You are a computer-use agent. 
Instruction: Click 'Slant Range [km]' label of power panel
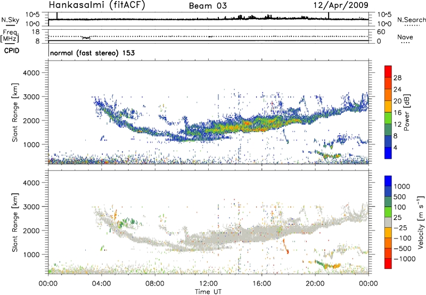click(15, 112)
